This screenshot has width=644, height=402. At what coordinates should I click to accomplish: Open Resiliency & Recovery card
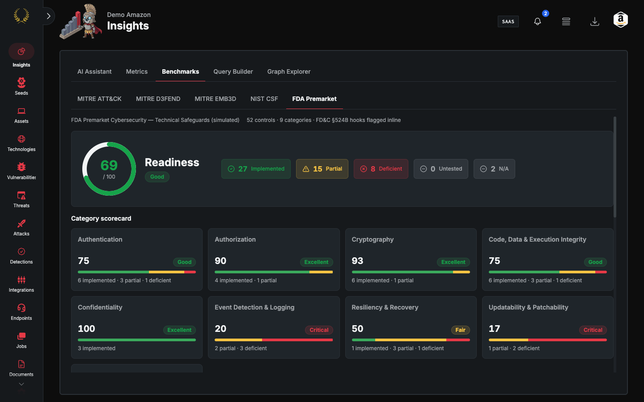click(411, 327)
